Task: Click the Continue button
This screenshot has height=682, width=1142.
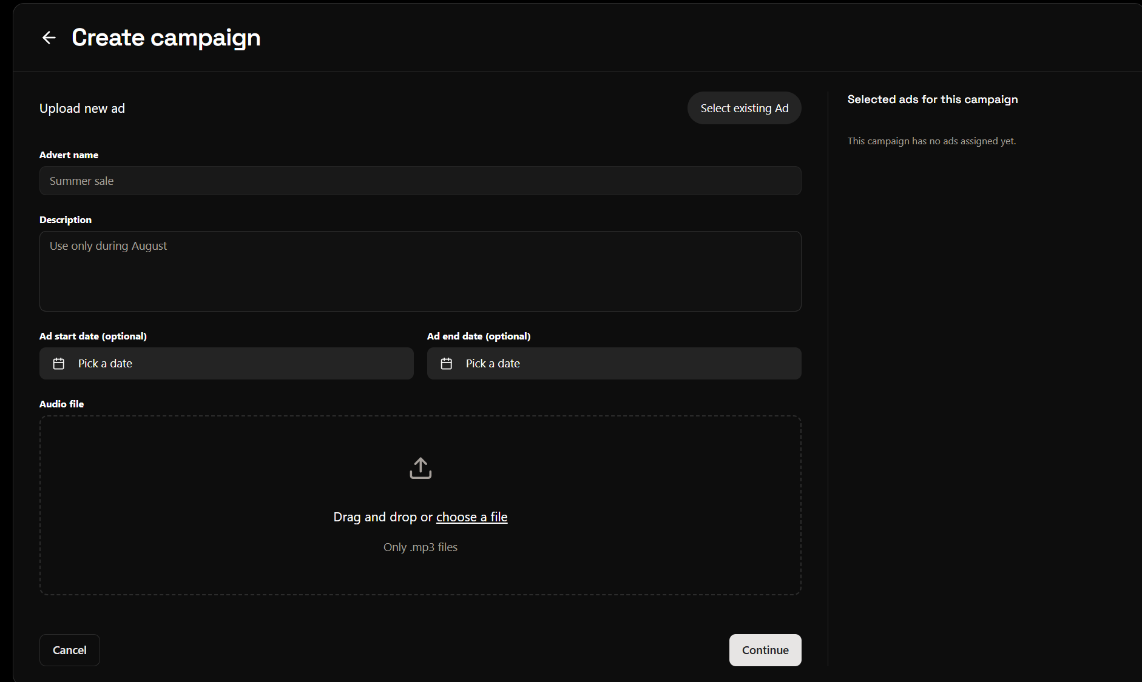Action: pyautogui.click(x=765, y=650)
